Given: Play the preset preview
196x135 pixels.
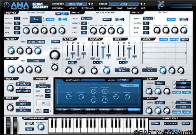Looking at the screenshot, I should tap(43, 103).
